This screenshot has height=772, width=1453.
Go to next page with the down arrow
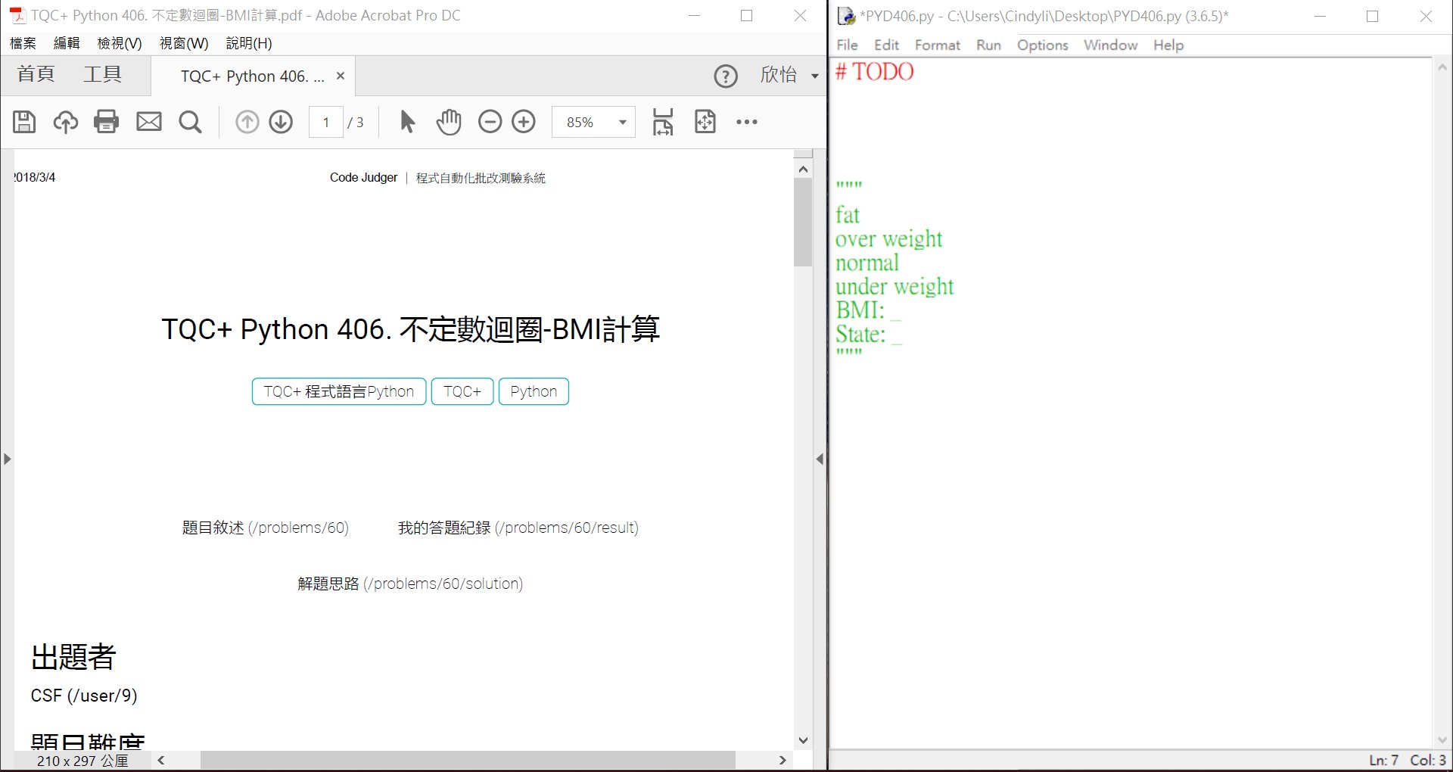pyautogui.click(x=281, y=122)
